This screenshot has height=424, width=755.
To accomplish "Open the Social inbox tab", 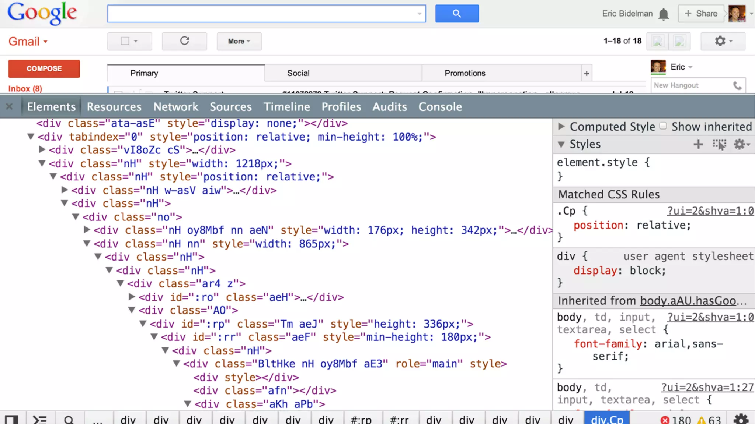I will [298, 73].
